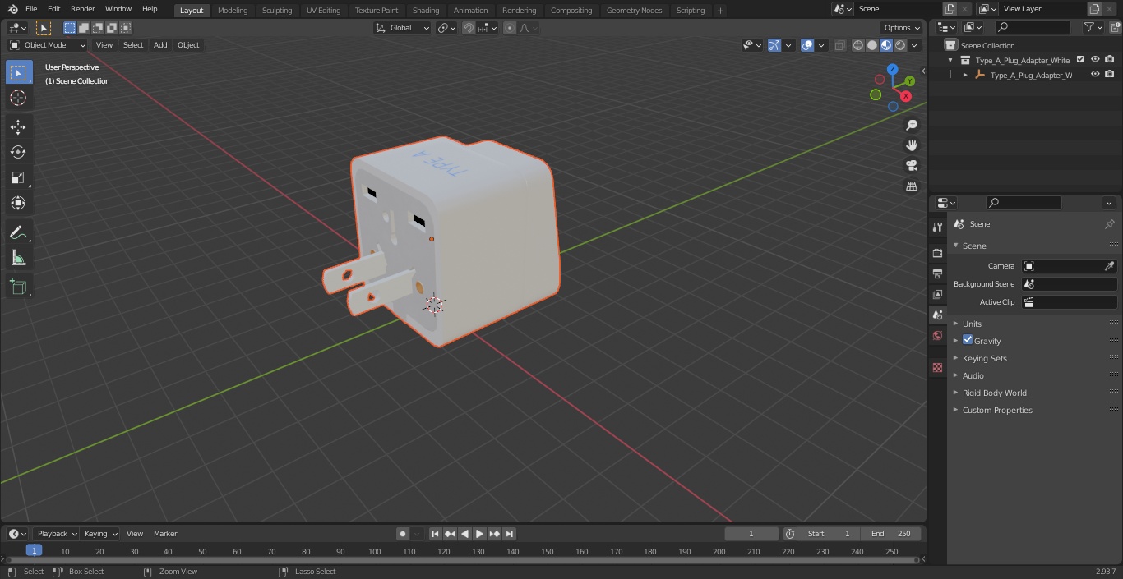1123x579 pixels.
Task: Open the File menu
Action: click(31, 9)
